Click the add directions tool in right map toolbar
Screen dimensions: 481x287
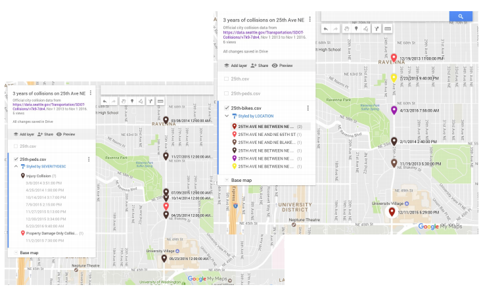376,29
